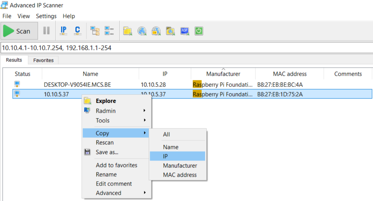
Task: Click the Comments column header
Action: tap(348, 74)
